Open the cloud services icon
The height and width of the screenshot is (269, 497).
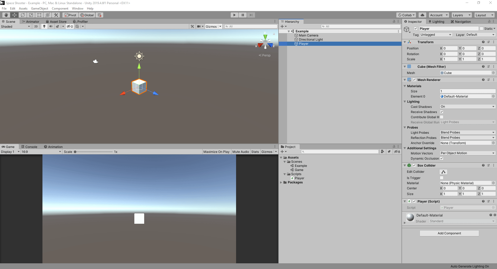[422, 15]
